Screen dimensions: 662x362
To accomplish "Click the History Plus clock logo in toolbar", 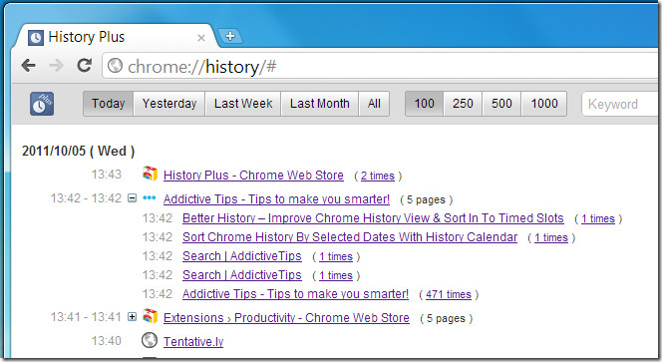I will (42, 104).
